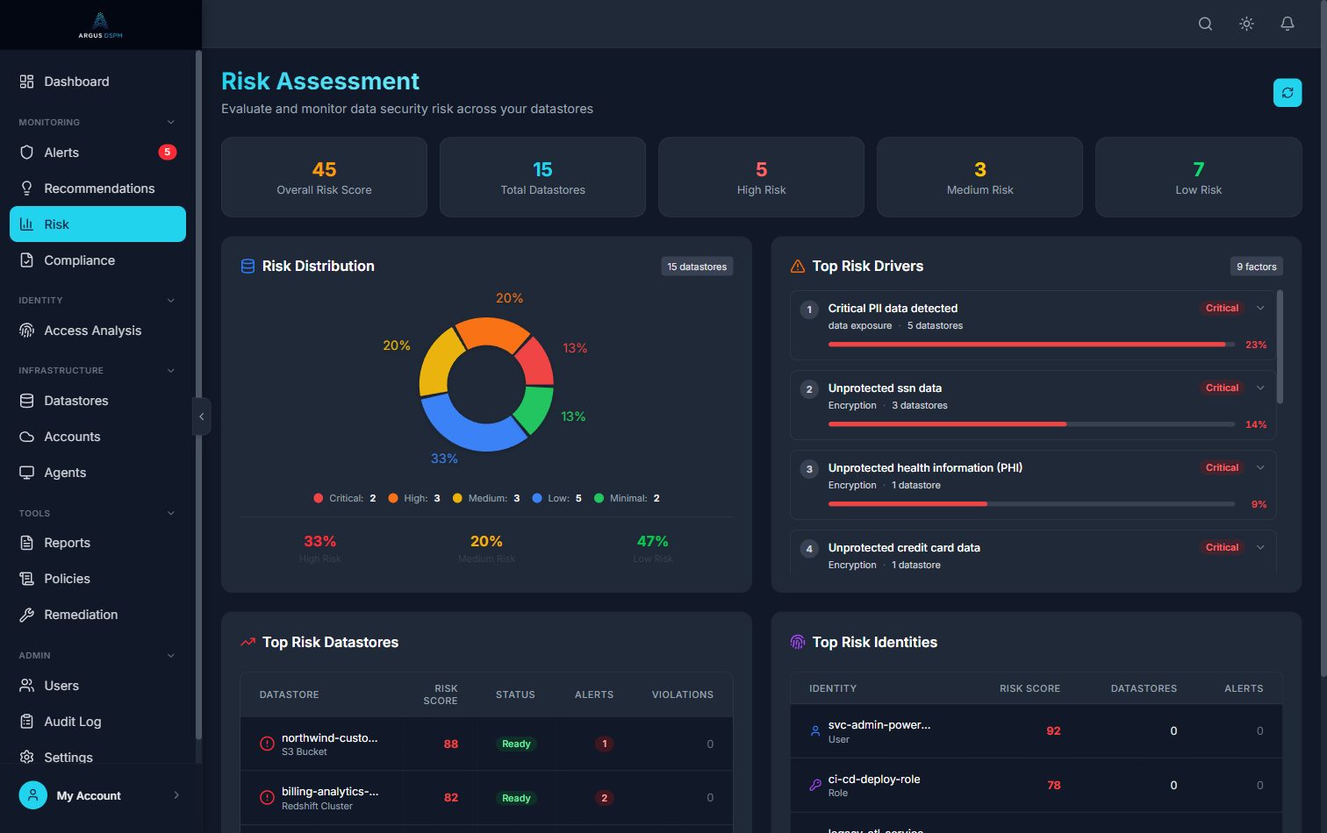
Task: Collapse the Infrastructure sidebar section
Action: [x=171, y=370]
